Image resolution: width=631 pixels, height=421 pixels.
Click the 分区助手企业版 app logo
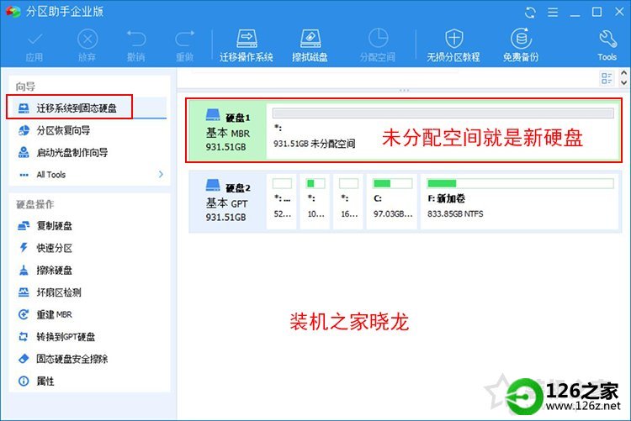tap(13, 11)
